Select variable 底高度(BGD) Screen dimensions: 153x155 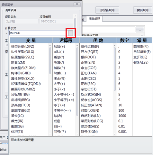pos(21,110)
